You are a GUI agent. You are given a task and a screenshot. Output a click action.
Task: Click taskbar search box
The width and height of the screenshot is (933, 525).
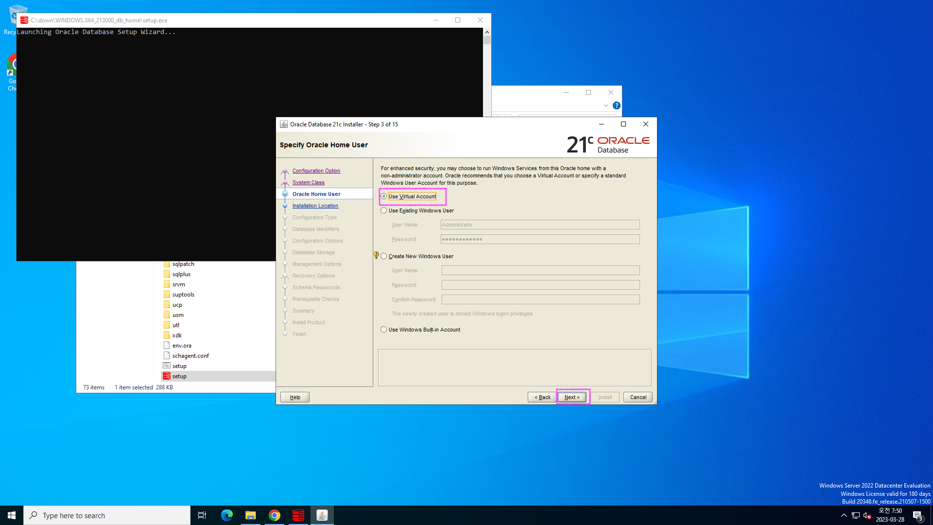point(107,515)
